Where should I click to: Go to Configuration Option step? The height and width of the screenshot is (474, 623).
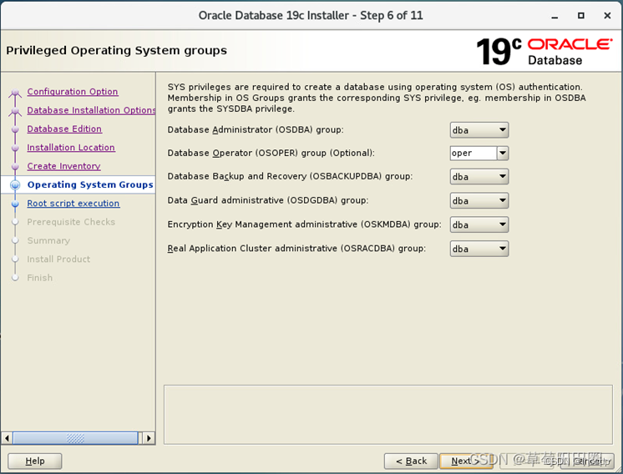coord(73,92)
